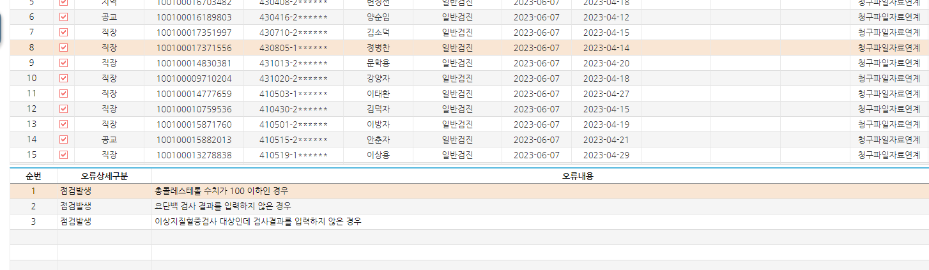
Task: Toggle the checkbox for row 8 정병찬
Action: (63, 47)
